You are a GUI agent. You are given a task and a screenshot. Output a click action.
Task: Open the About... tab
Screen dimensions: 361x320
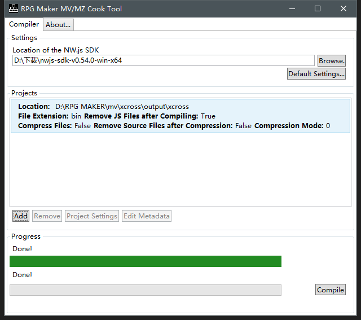click(x=58, y=25)
